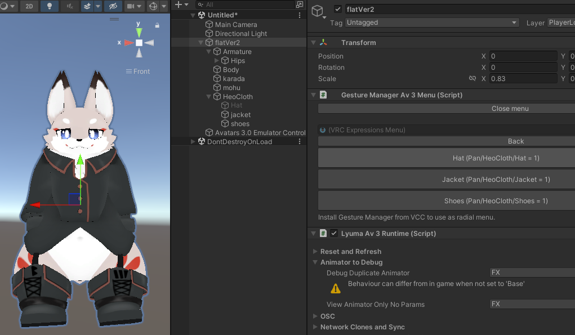575x335 pixels.
Task: Toggle gizmos with the globe icon
Action: click(153, 6)
